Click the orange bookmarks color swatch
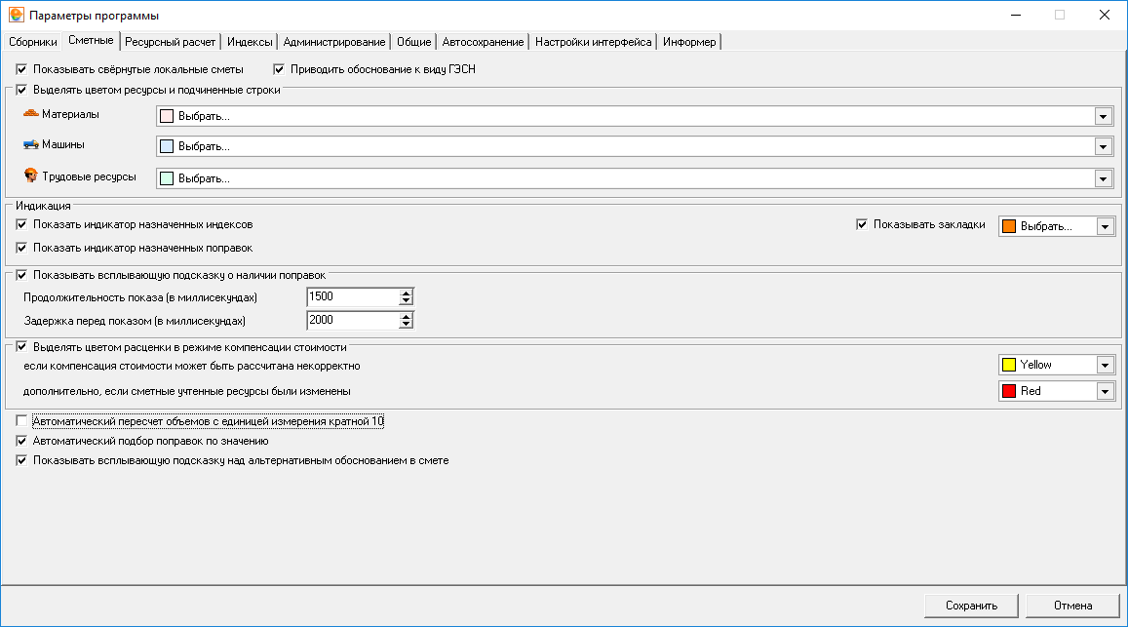This screenshot has height=627, width=1128. tap(1009, 226)
